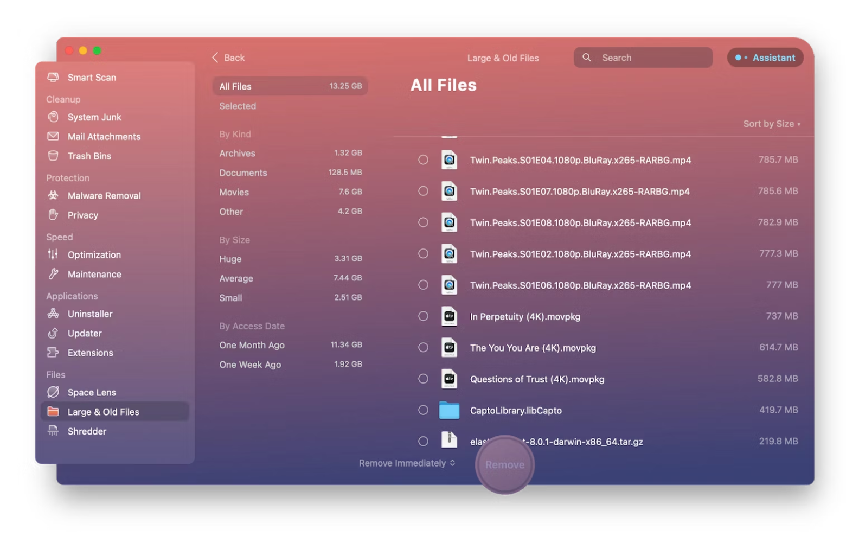Tick the In Perpetuity (4K) checkbox
Screen dimensions: 846x536
tap(423, 316)
